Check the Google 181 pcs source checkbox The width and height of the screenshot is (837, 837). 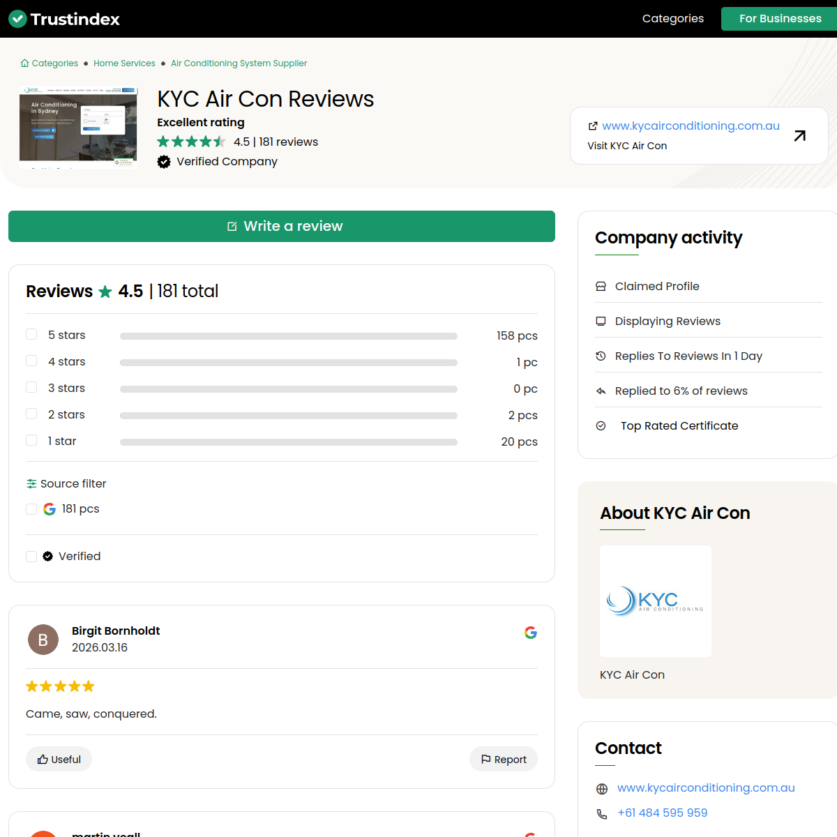pyautogui.click(x=31, y=508)
